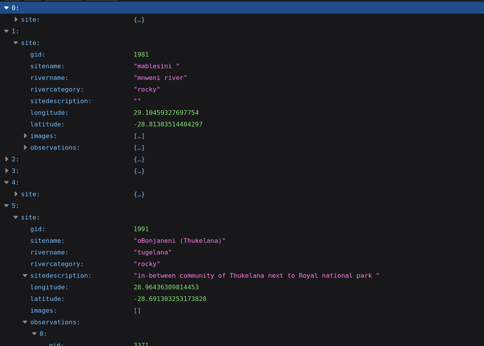Screen dimensions: 484x346
Task: Expand top-level item 3
Action: [7, 171]
